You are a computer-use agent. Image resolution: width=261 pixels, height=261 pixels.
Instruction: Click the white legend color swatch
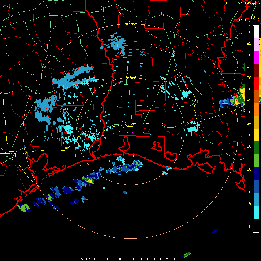[x=256, y=32]
